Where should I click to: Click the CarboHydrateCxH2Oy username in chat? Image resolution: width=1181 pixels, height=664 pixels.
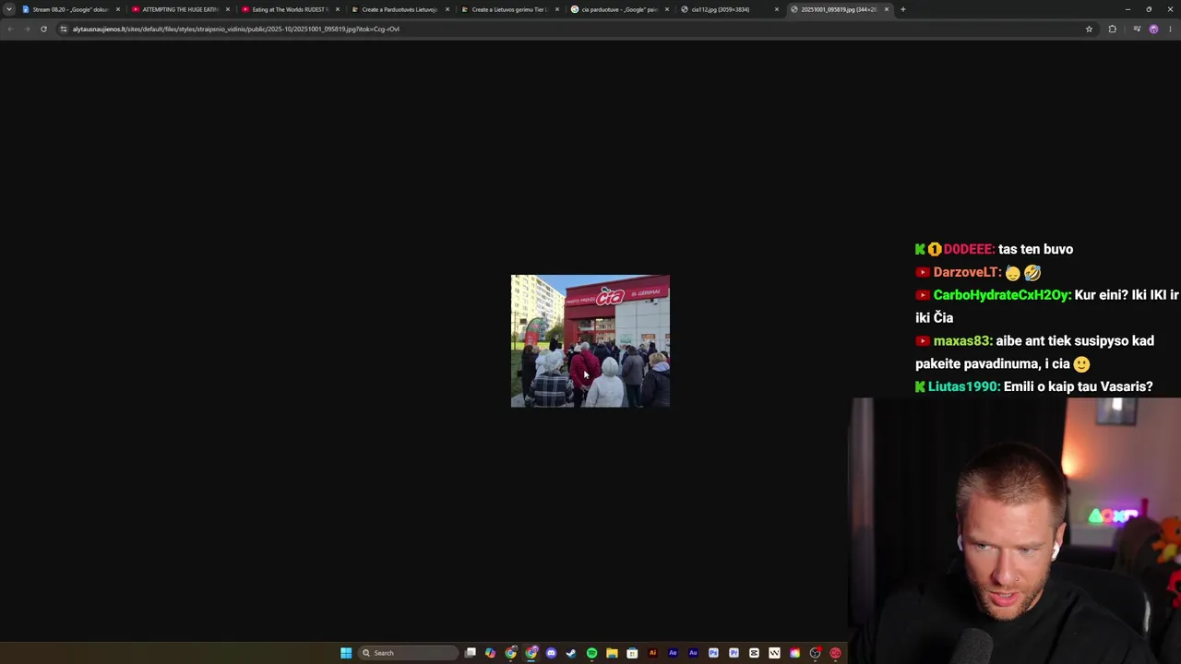tap(1002, 295)
